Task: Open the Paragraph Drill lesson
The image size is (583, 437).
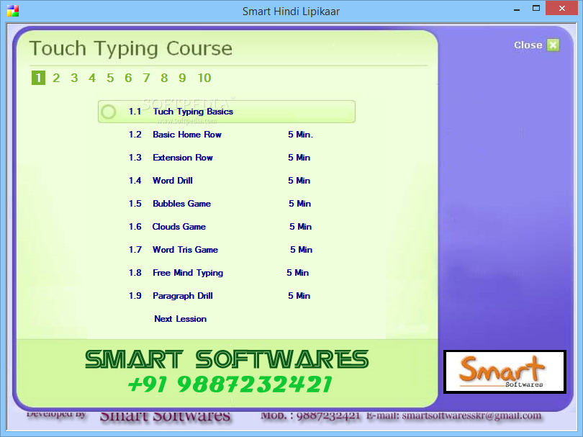Action: 183,296
